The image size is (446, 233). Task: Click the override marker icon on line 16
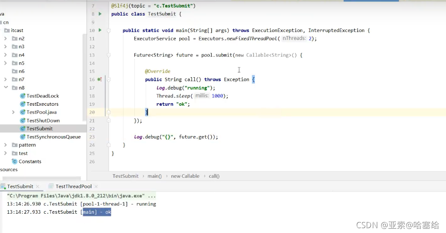pyautogui.click(x=100, y=79)
